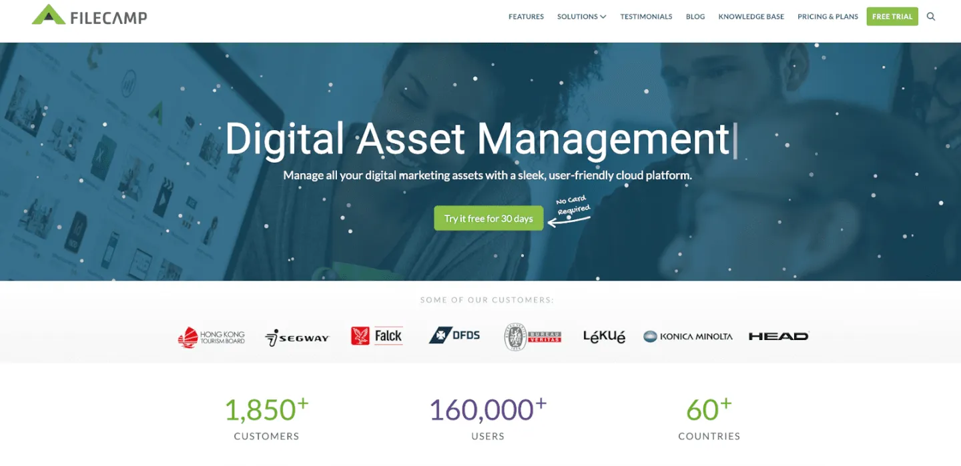Click Try it free for 30 days
This screenshot has width=961, height=466.
pos(489,219)
